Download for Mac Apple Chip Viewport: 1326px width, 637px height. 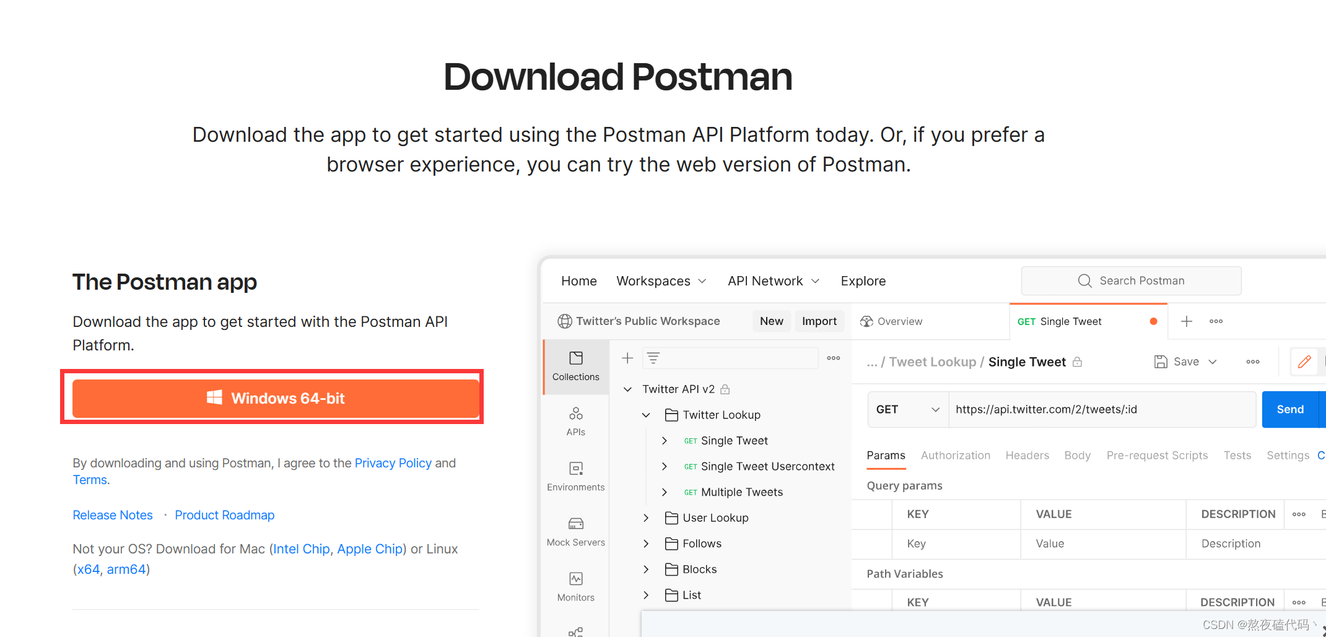coord(370,549)
